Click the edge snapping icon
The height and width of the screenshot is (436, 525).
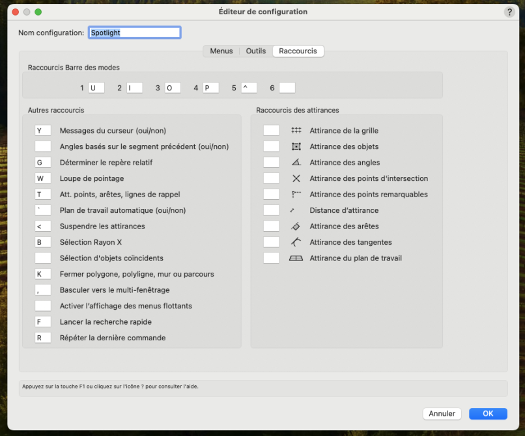click(x=296, y=226)
